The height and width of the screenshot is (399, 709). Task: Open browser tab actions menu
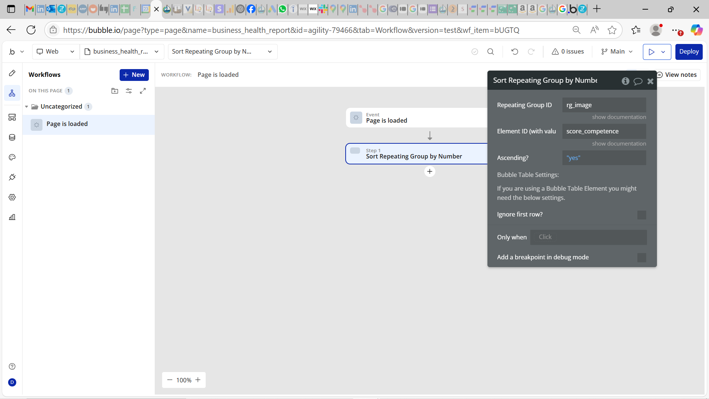pyautogui.click(x=11, y=9)
